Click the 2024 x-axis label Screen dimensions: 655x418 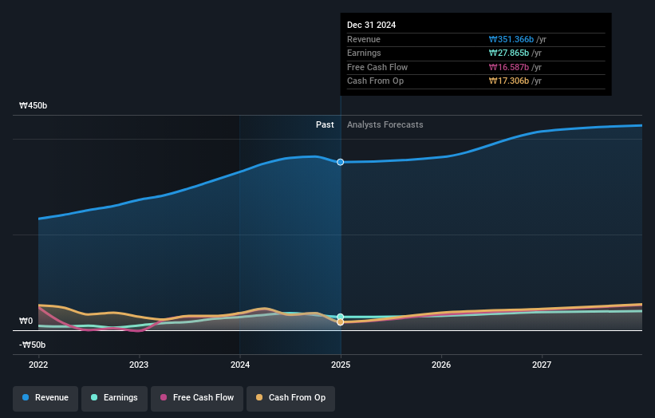[x=240, y=365]
